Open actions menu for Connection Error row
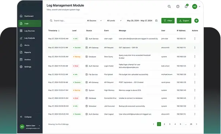Screen dimensions: 221x134 (195, 98)
